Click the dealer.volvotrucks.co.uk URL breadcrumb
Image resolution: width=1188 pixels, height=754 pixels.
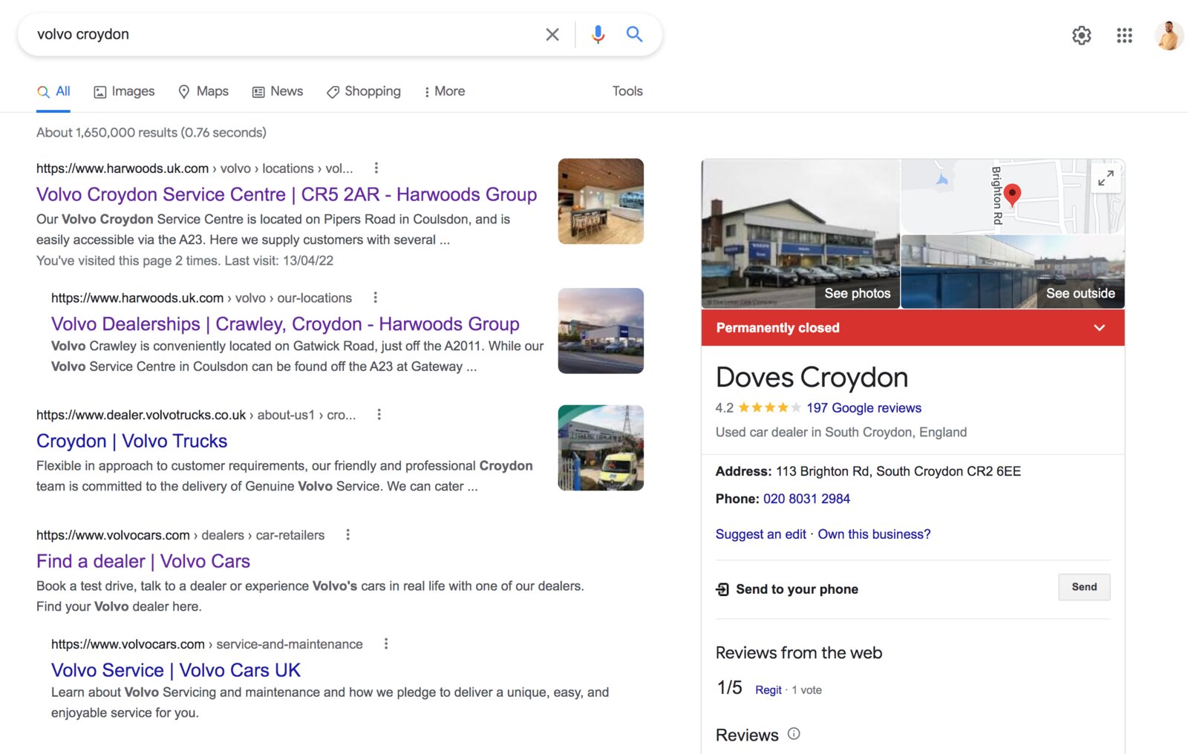(x=196, y=415)
